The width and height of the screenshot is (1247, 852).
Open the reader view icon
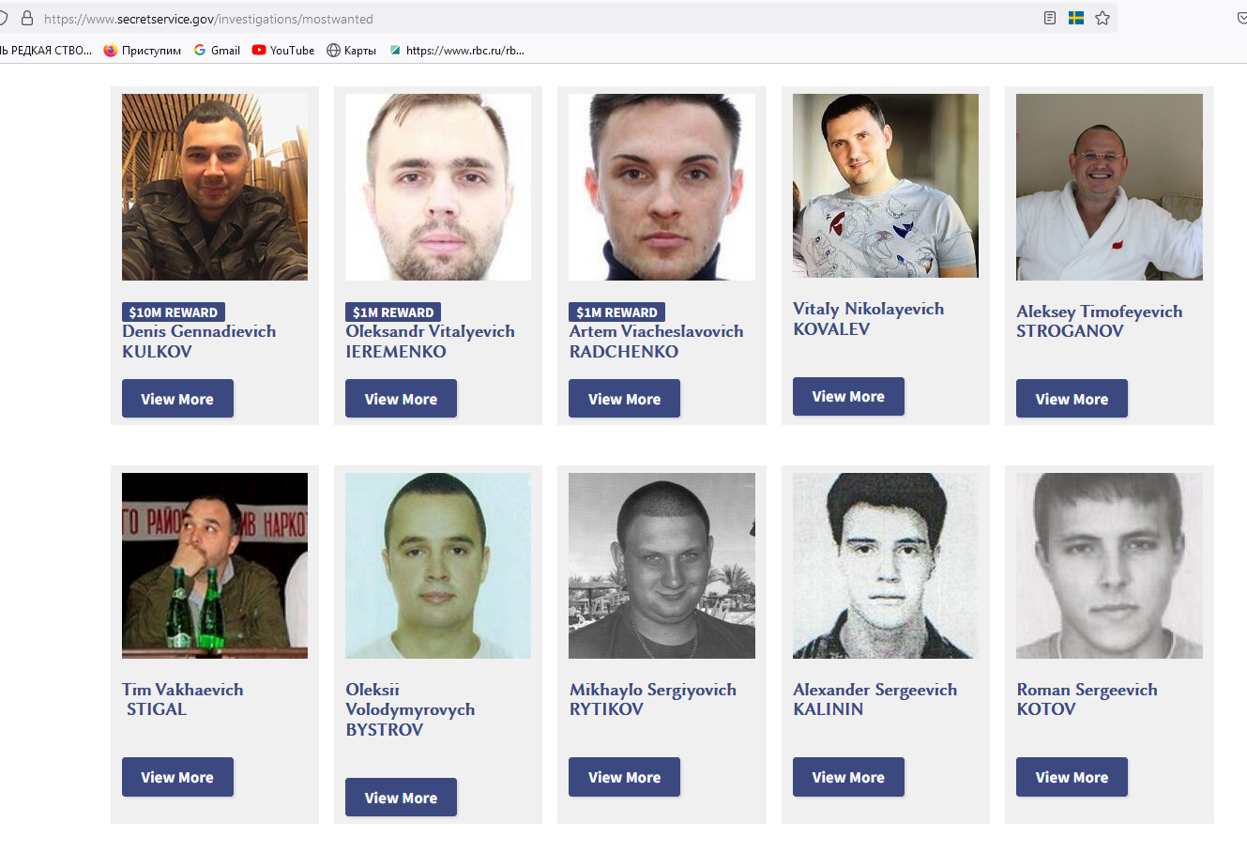point(1050,18)
